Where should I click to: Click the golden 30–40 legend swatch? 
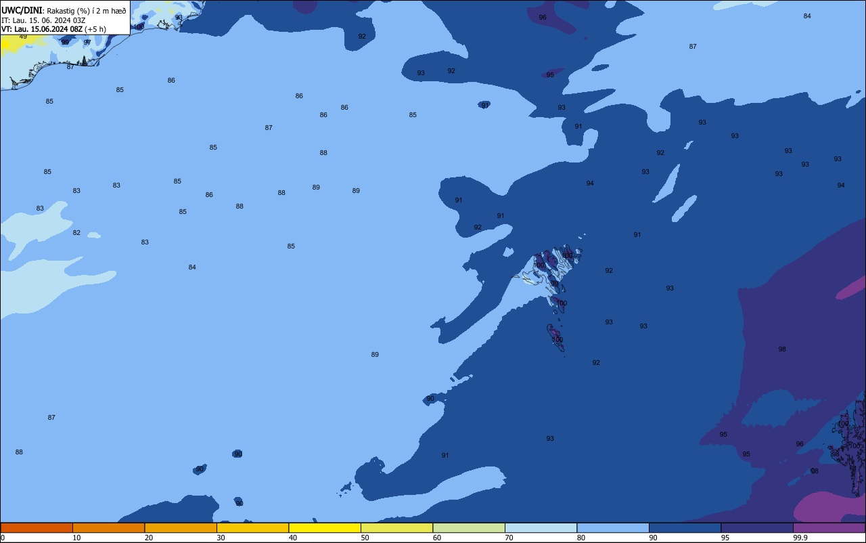tap(252, 527)
